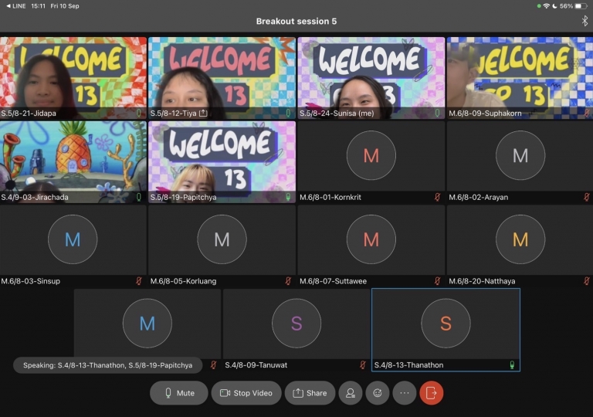The width and height of the screenshot is (593, 417).
Task: Open the Participants list icon
Action: point(351,393)
